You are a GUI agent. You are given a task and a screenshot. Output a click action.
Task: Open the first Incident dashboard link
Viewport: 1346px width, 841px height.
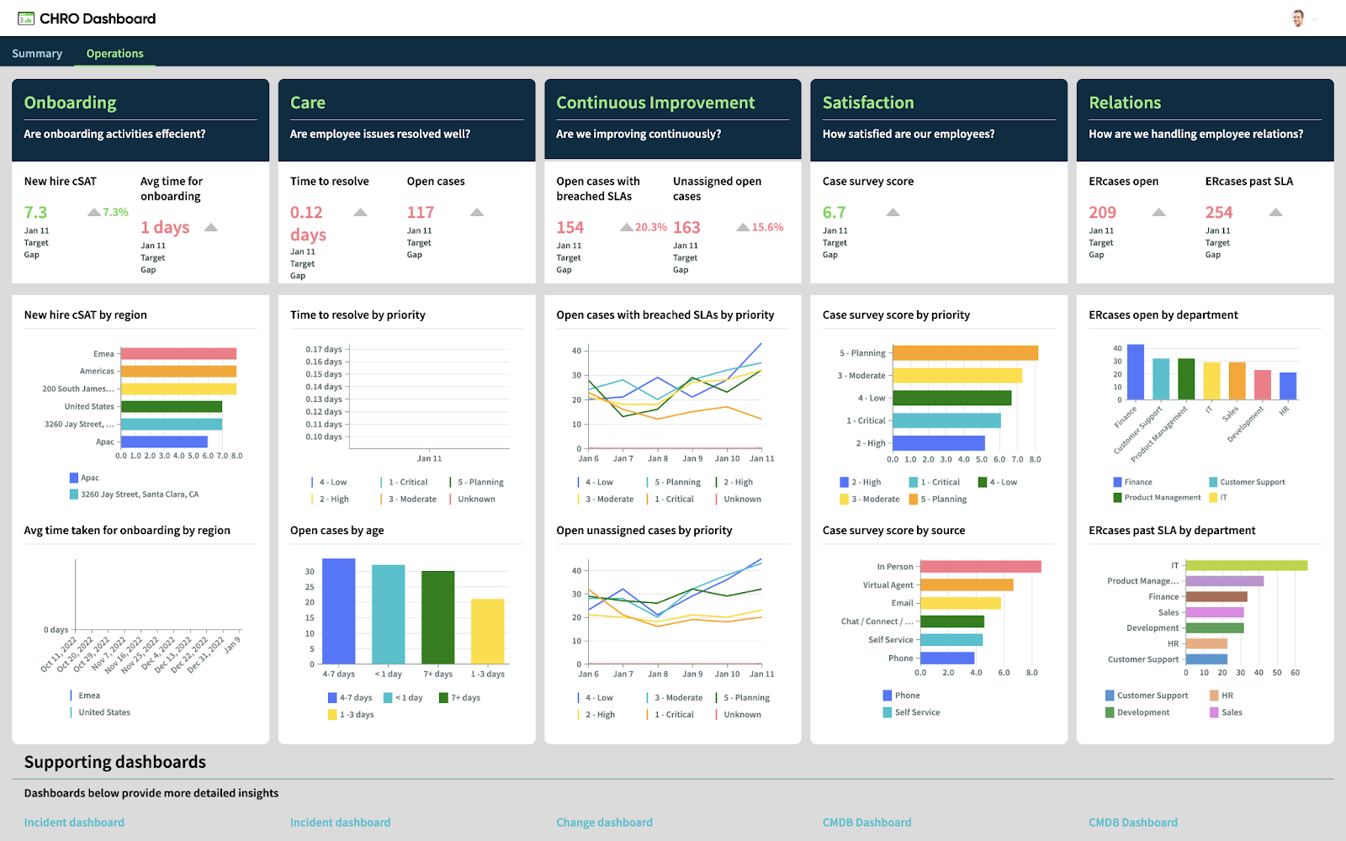(x=74, y=822)
